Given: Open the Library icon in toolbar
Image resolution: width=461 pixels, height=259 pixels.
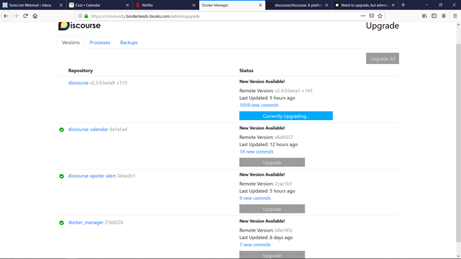Looking at the screenshot, I should (x=424, y=16).
